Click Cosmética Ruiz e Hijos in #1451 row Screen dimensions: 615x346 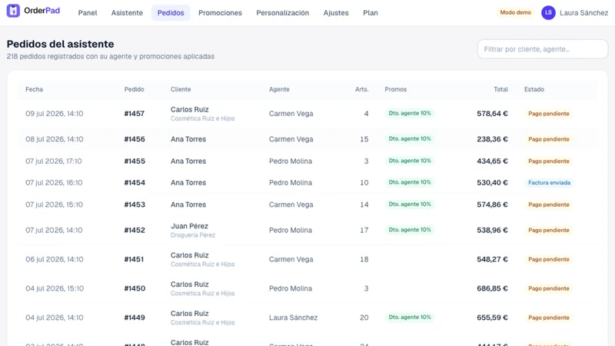point(202,264)
